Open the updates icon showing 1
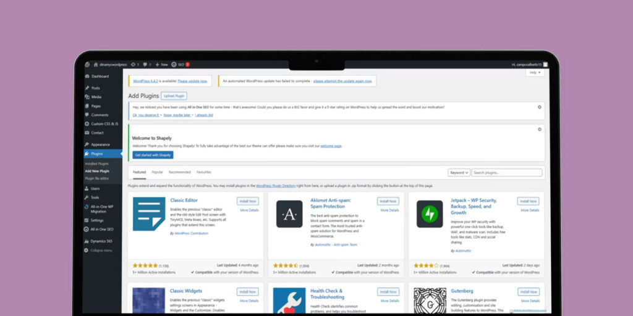The image size is (633, 316). point(135,64)
